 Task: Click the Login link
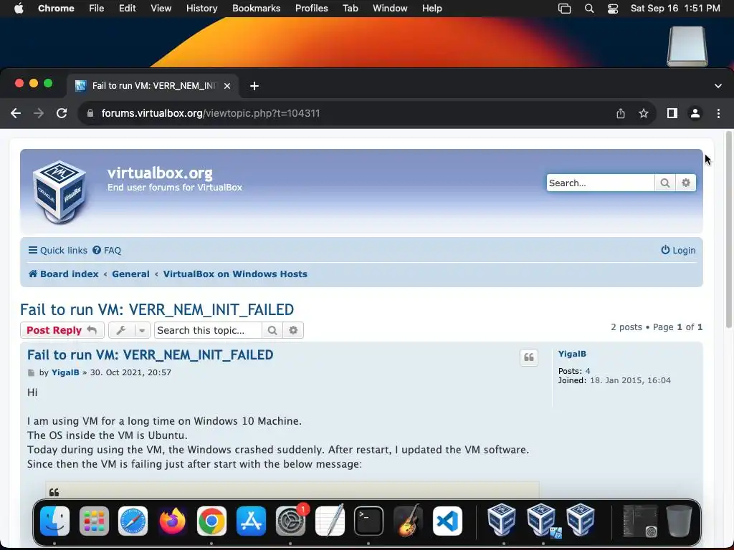click(x=678, y=250)
